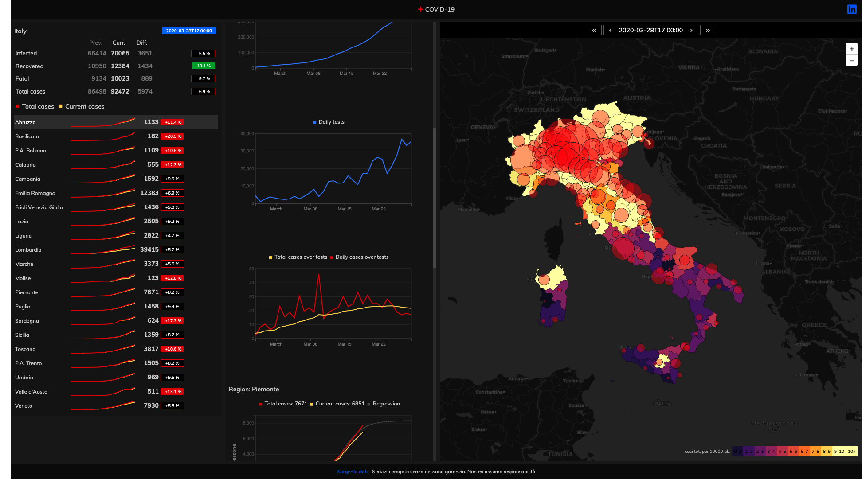
Task: Hide the Regression series in Piemonte chart
Action: [386, 404]
